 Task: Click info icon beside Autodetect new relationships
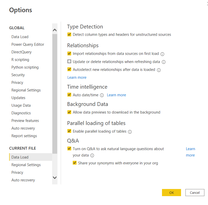tap(159, 70)
